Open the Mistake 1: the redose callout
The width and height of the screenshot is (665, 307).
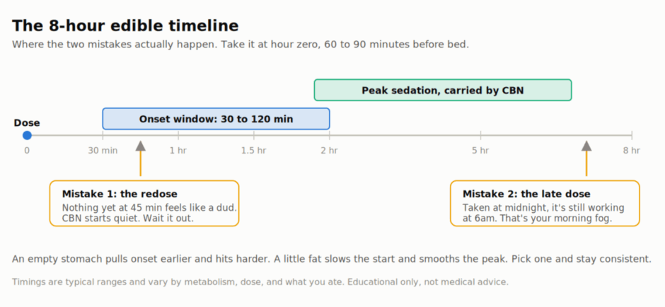pyautogui.click(x=144, y=203)
